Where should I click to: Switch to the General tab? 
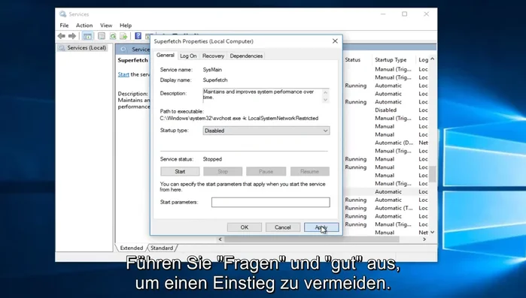166,56
